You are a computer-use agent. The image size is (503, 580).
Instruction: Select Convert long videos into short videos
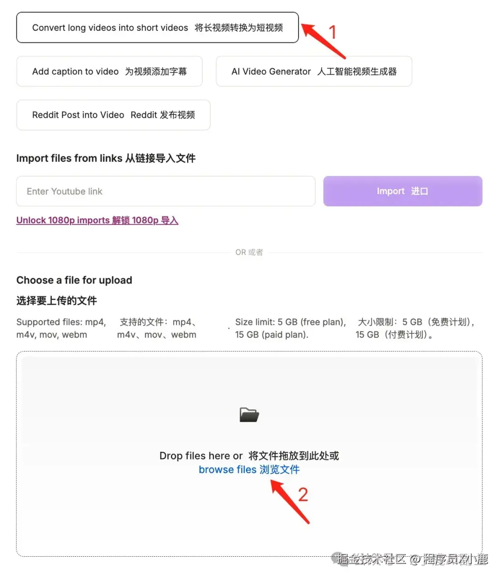[x=157, y=27]
